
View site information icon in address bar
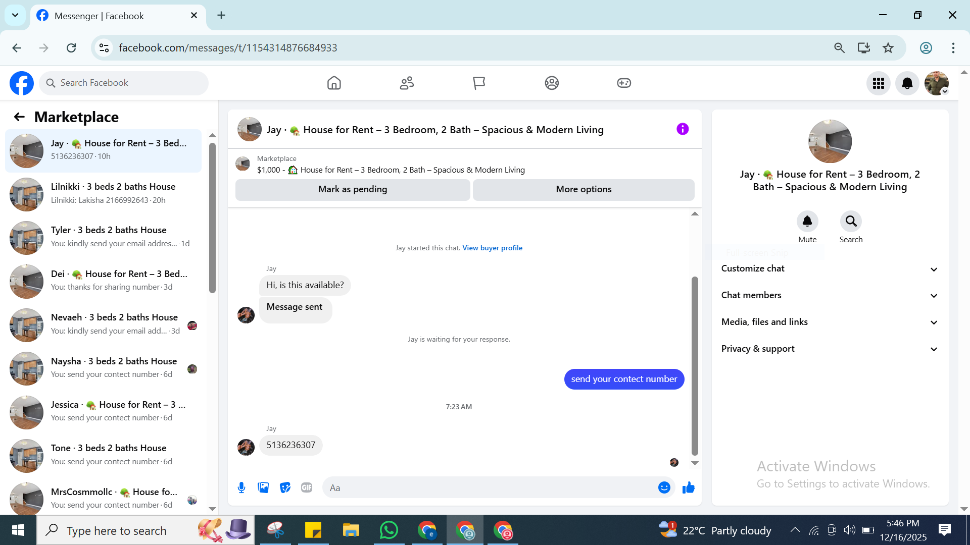pyautogui.click(x=104, y=48)
